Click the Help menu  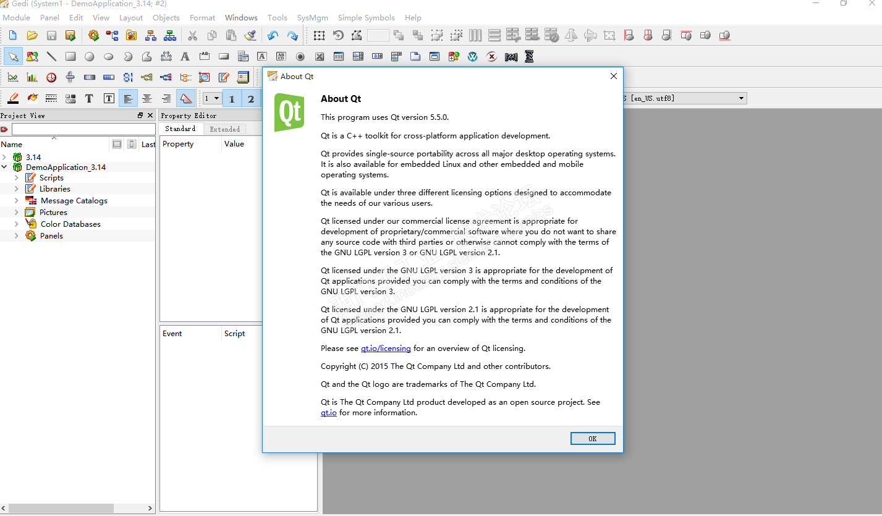(x=413, y=18)
